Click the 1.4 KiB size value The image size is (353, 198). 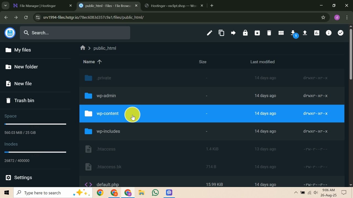(x=212, y=149)
